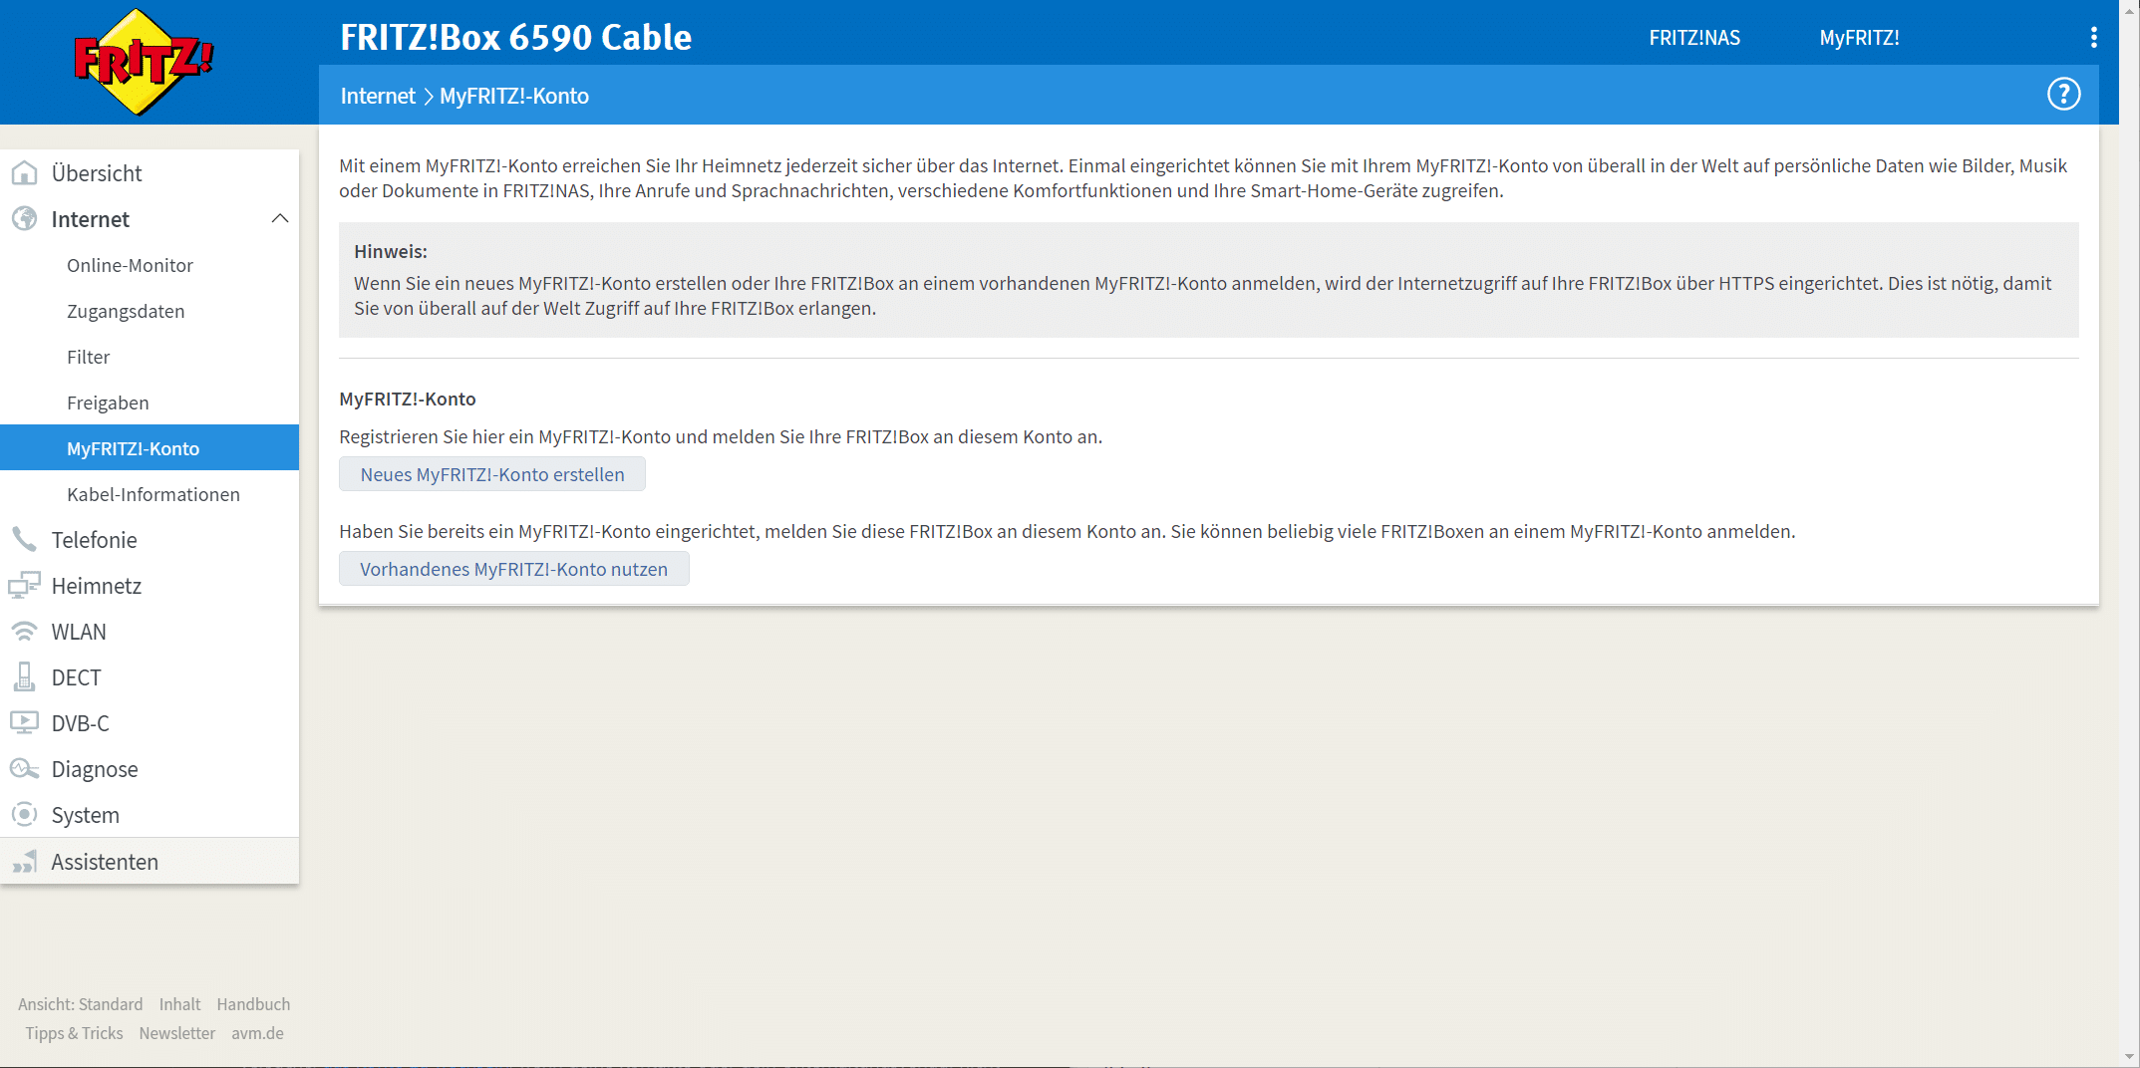This screenshot has height=1068, width=2140.
Task: Click the WLAN wifi icon
Action: point(24,632)
